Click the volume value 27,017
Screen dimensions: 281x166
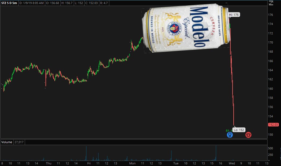(x=19, y=142)
